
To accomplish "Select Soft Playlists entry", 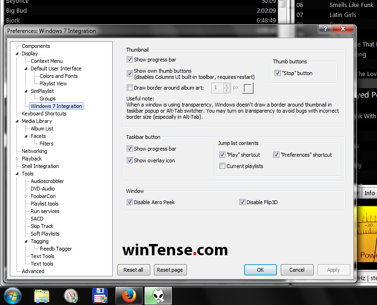I will (x=45, y=234).
